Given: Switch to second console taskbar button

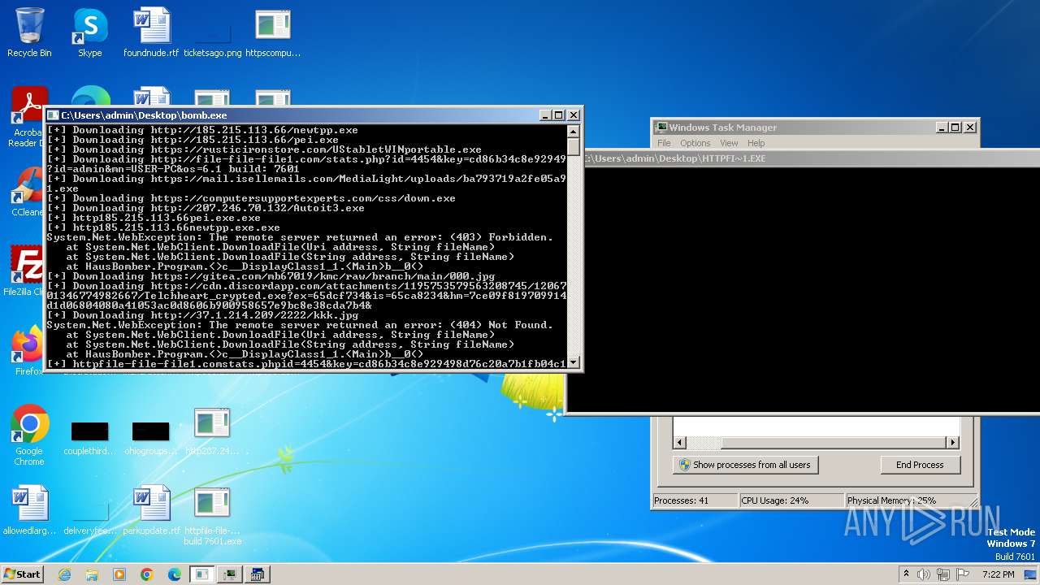Looking at the screenshot, I should tap(258, 574).
